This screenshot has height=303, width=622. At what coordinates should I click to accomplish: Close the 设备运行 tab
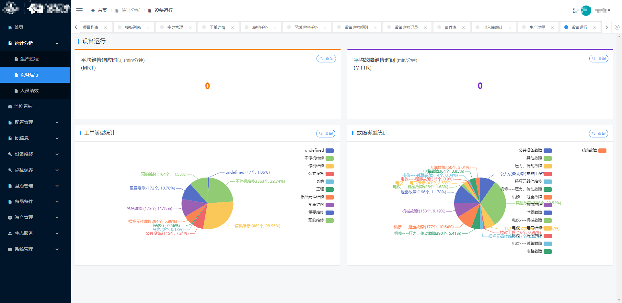594,27
